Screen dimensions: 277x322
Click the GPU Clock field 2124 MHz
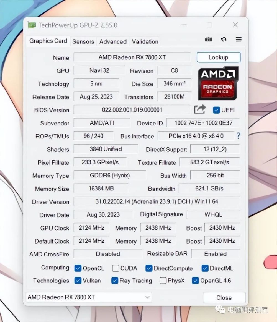(91, 228)
